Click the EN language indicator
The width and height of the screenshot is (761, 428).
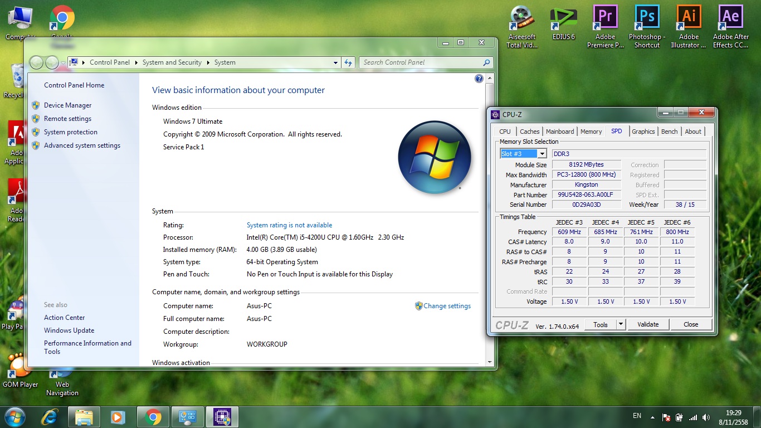(x=637, y=416)
